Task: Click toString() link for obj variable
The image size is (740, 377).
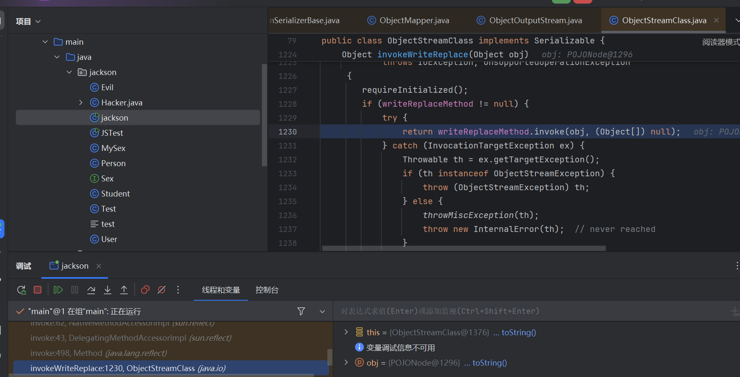Action: [489, 363]
